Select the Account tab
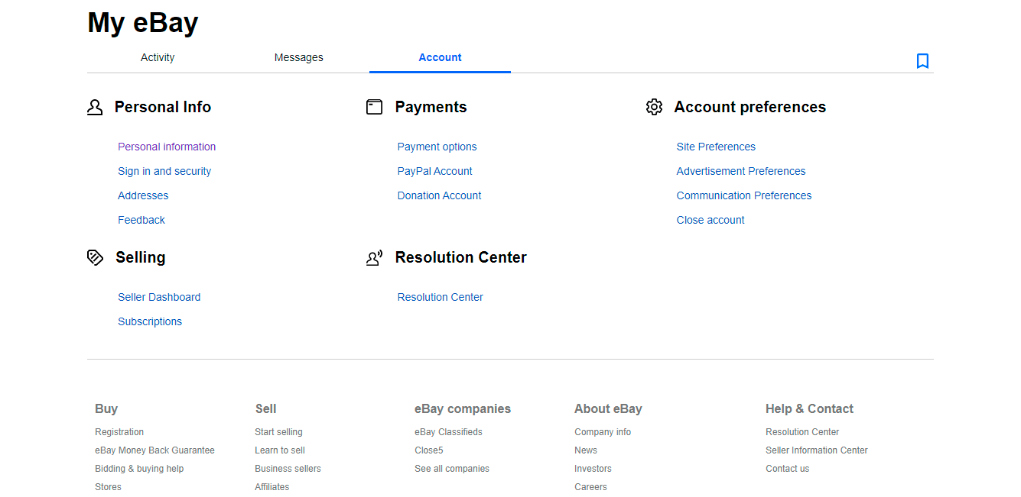Image resolution: width=1021 pixels, height=497 pixels. tap(440, 57)
